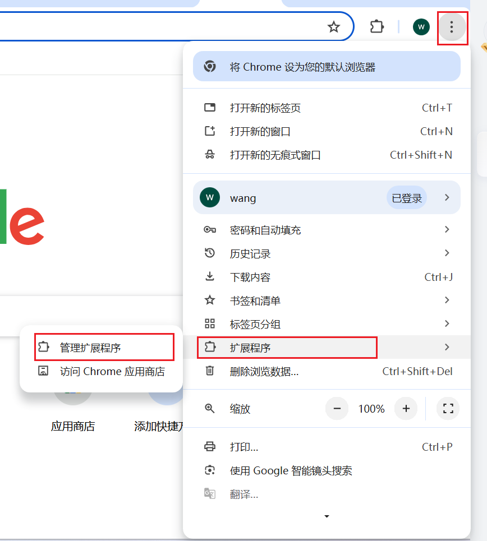487x541 pixels.
Task: Click the key icon beside passwords entry
Action: 210,229
